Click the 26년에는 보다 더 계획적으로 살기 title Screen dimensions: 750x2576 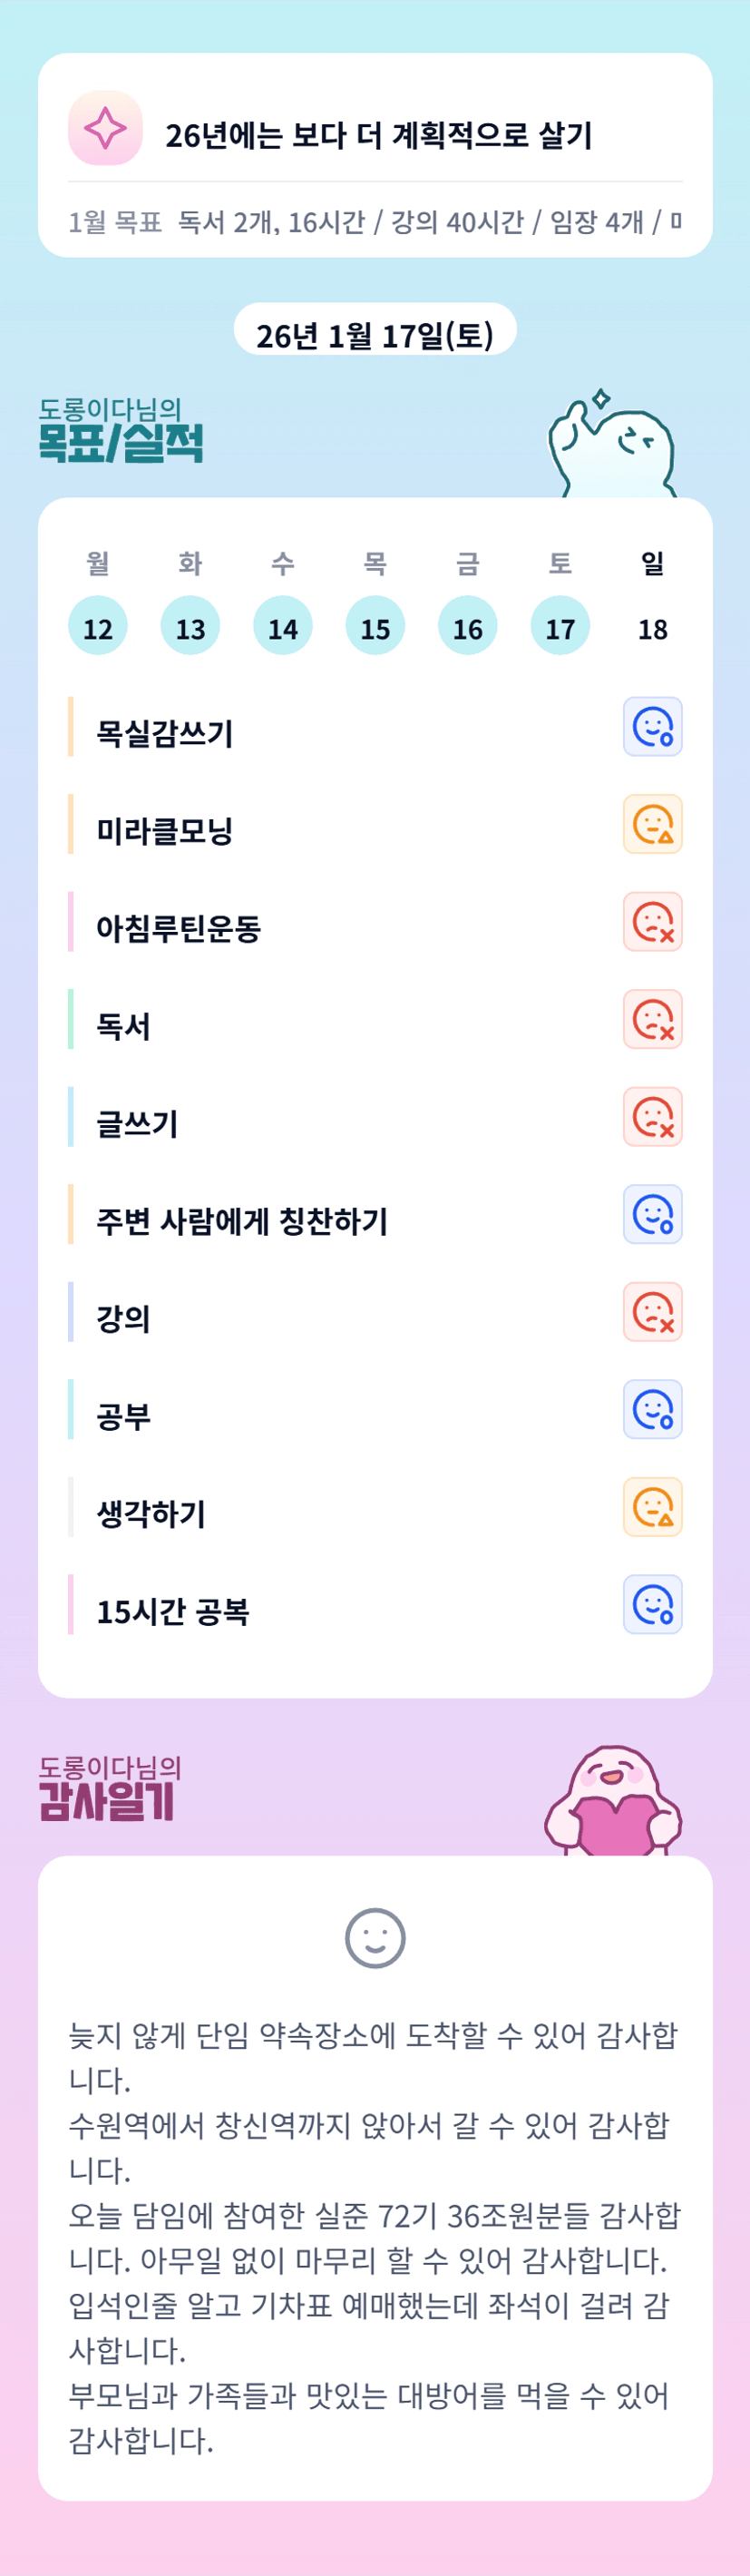click(x=379, y=135)
